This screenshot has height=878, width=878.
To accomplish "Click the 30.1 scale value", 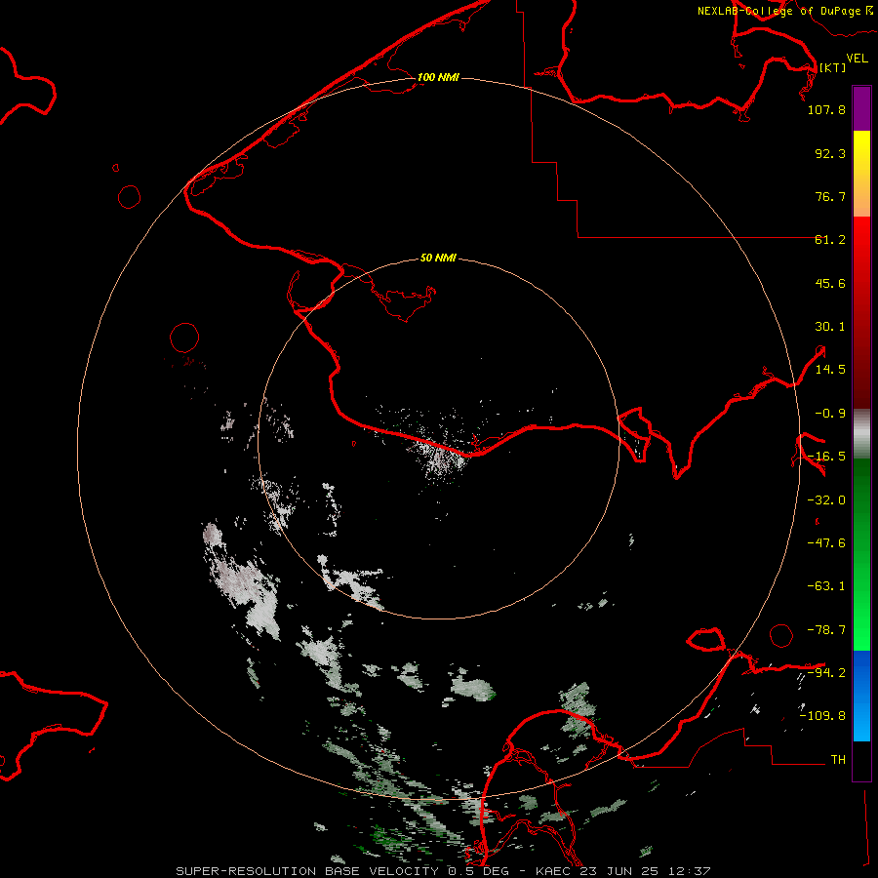I will tap(830, 327).
